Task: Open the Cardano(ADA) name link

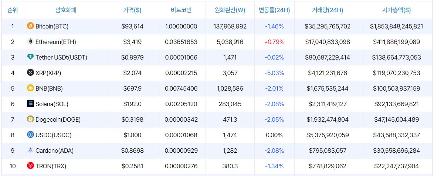Action: pyautogui.click(x=54, y=150)
